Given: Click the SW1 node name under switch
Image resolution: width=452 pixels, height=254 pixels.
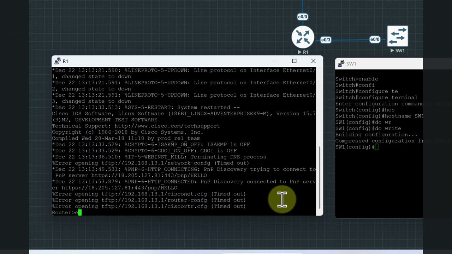Looking at the screenshot, I should point(400,50).
